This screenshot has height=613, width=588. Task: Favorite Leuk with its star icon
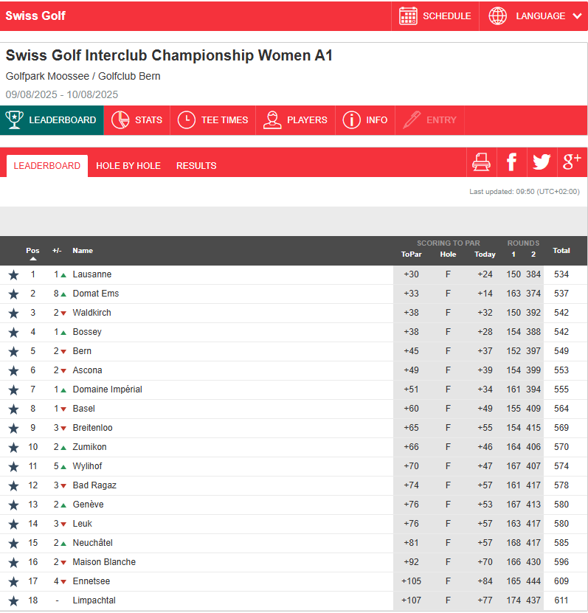(x=14, y=524)
